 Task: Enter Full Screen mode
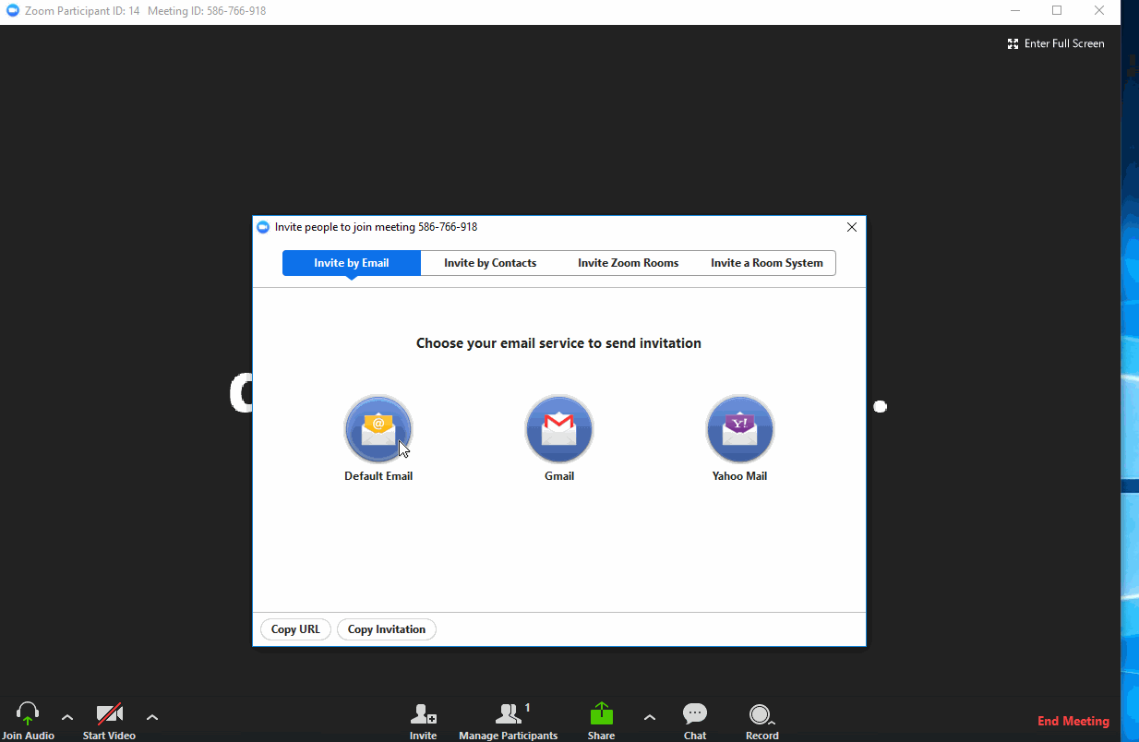(1056, 43)
